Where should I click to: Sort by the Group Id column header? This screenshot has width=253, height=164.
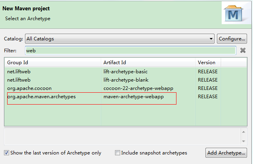(53, 63)
